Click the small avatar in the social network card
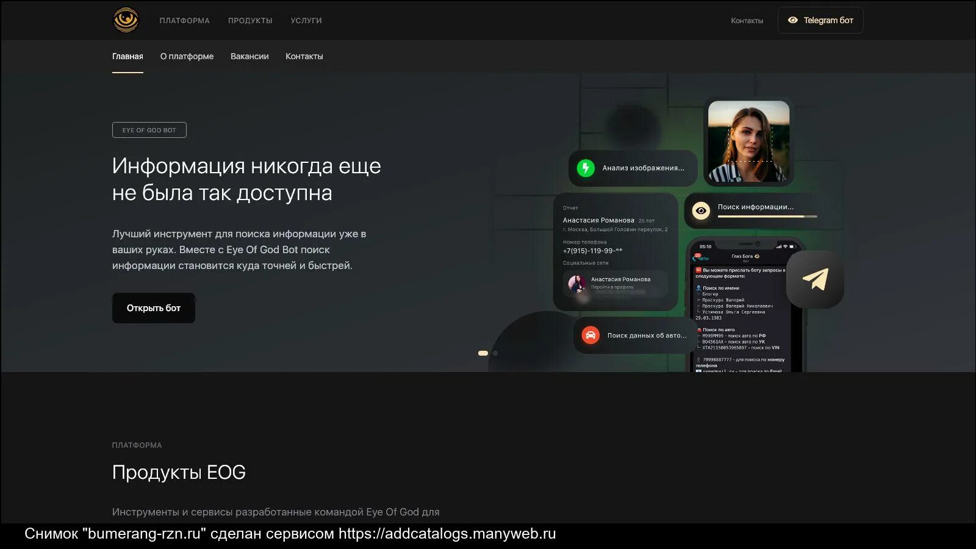Viewport: 976px width, 549px height. (x=576, y=284)
